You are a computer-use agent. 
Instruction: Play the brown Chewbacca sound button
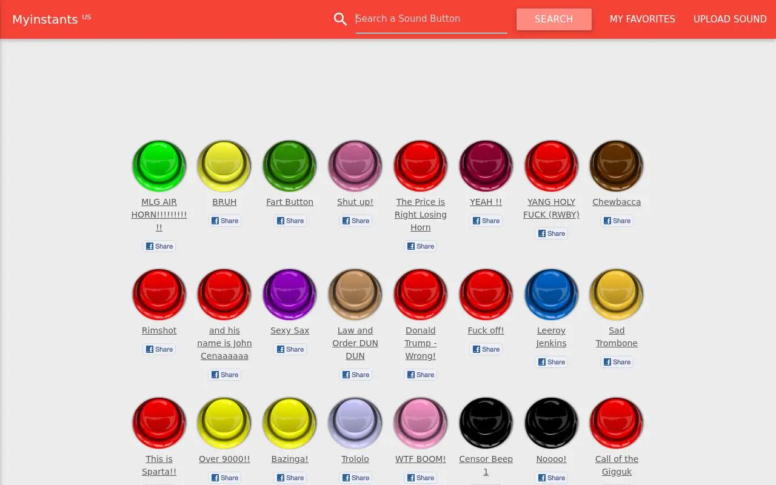pyautogui.click(x=617, y=166)
